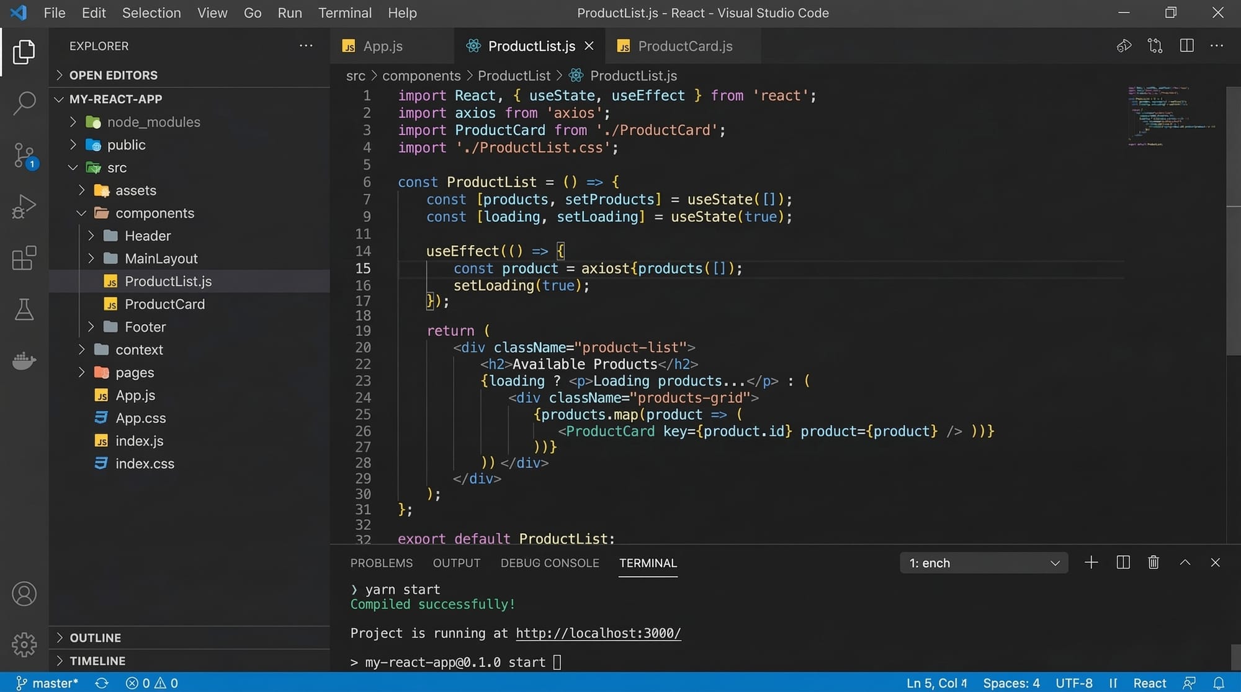Viewport: 1241px width, 692px height.
Task: Open the Run and Debug view
Action: [x=24, y=206]
